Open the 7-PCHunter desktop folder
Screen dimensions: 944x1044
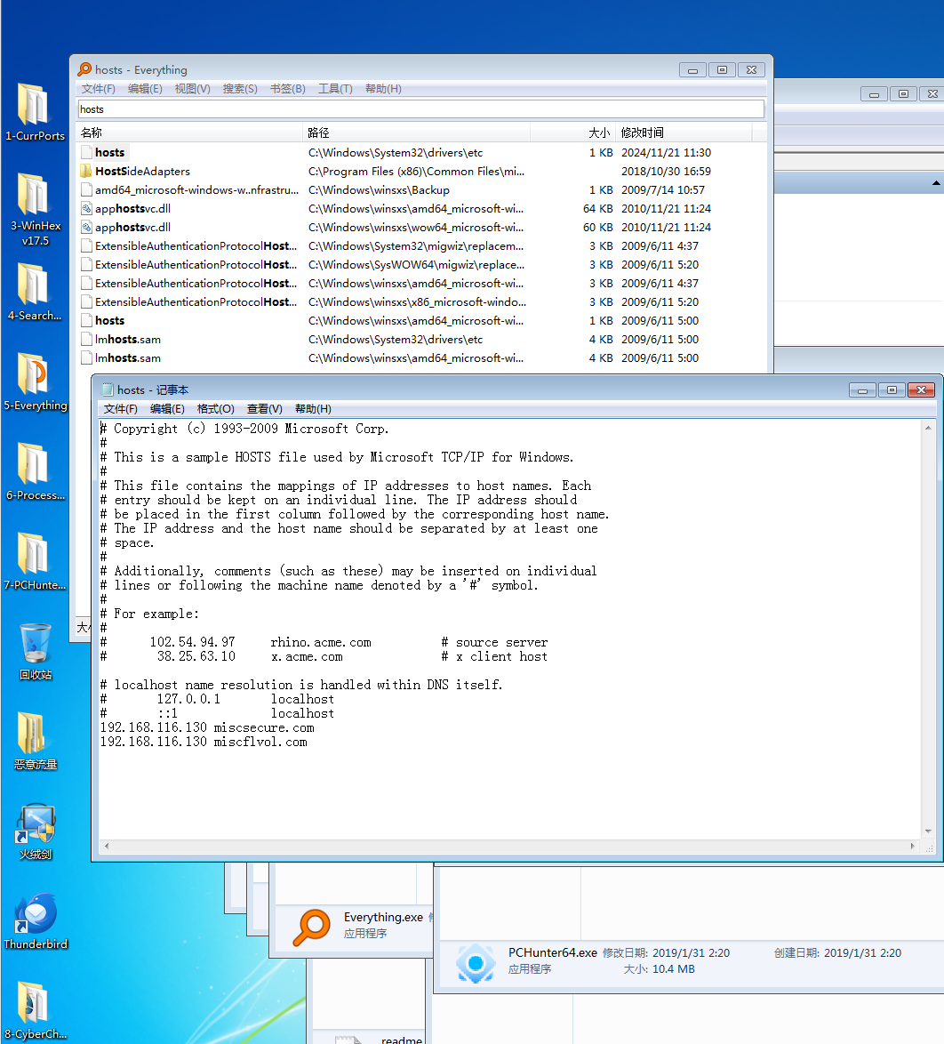click(x=35, y=561)
